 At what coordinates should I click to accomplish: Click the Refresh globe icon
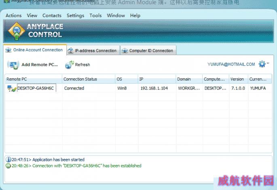tap(70, 64)
